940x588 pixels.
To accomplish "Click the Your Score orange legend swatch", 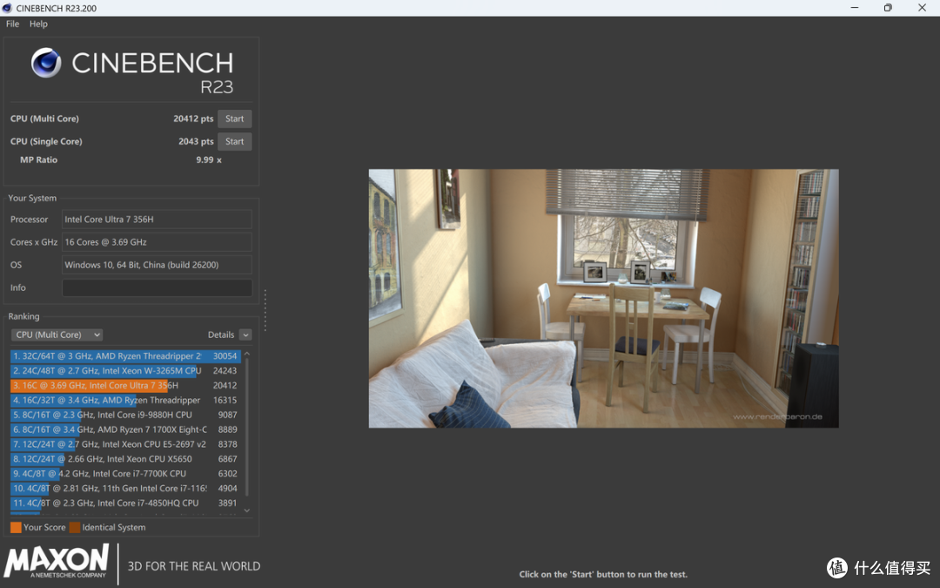I will pos(17,527).
